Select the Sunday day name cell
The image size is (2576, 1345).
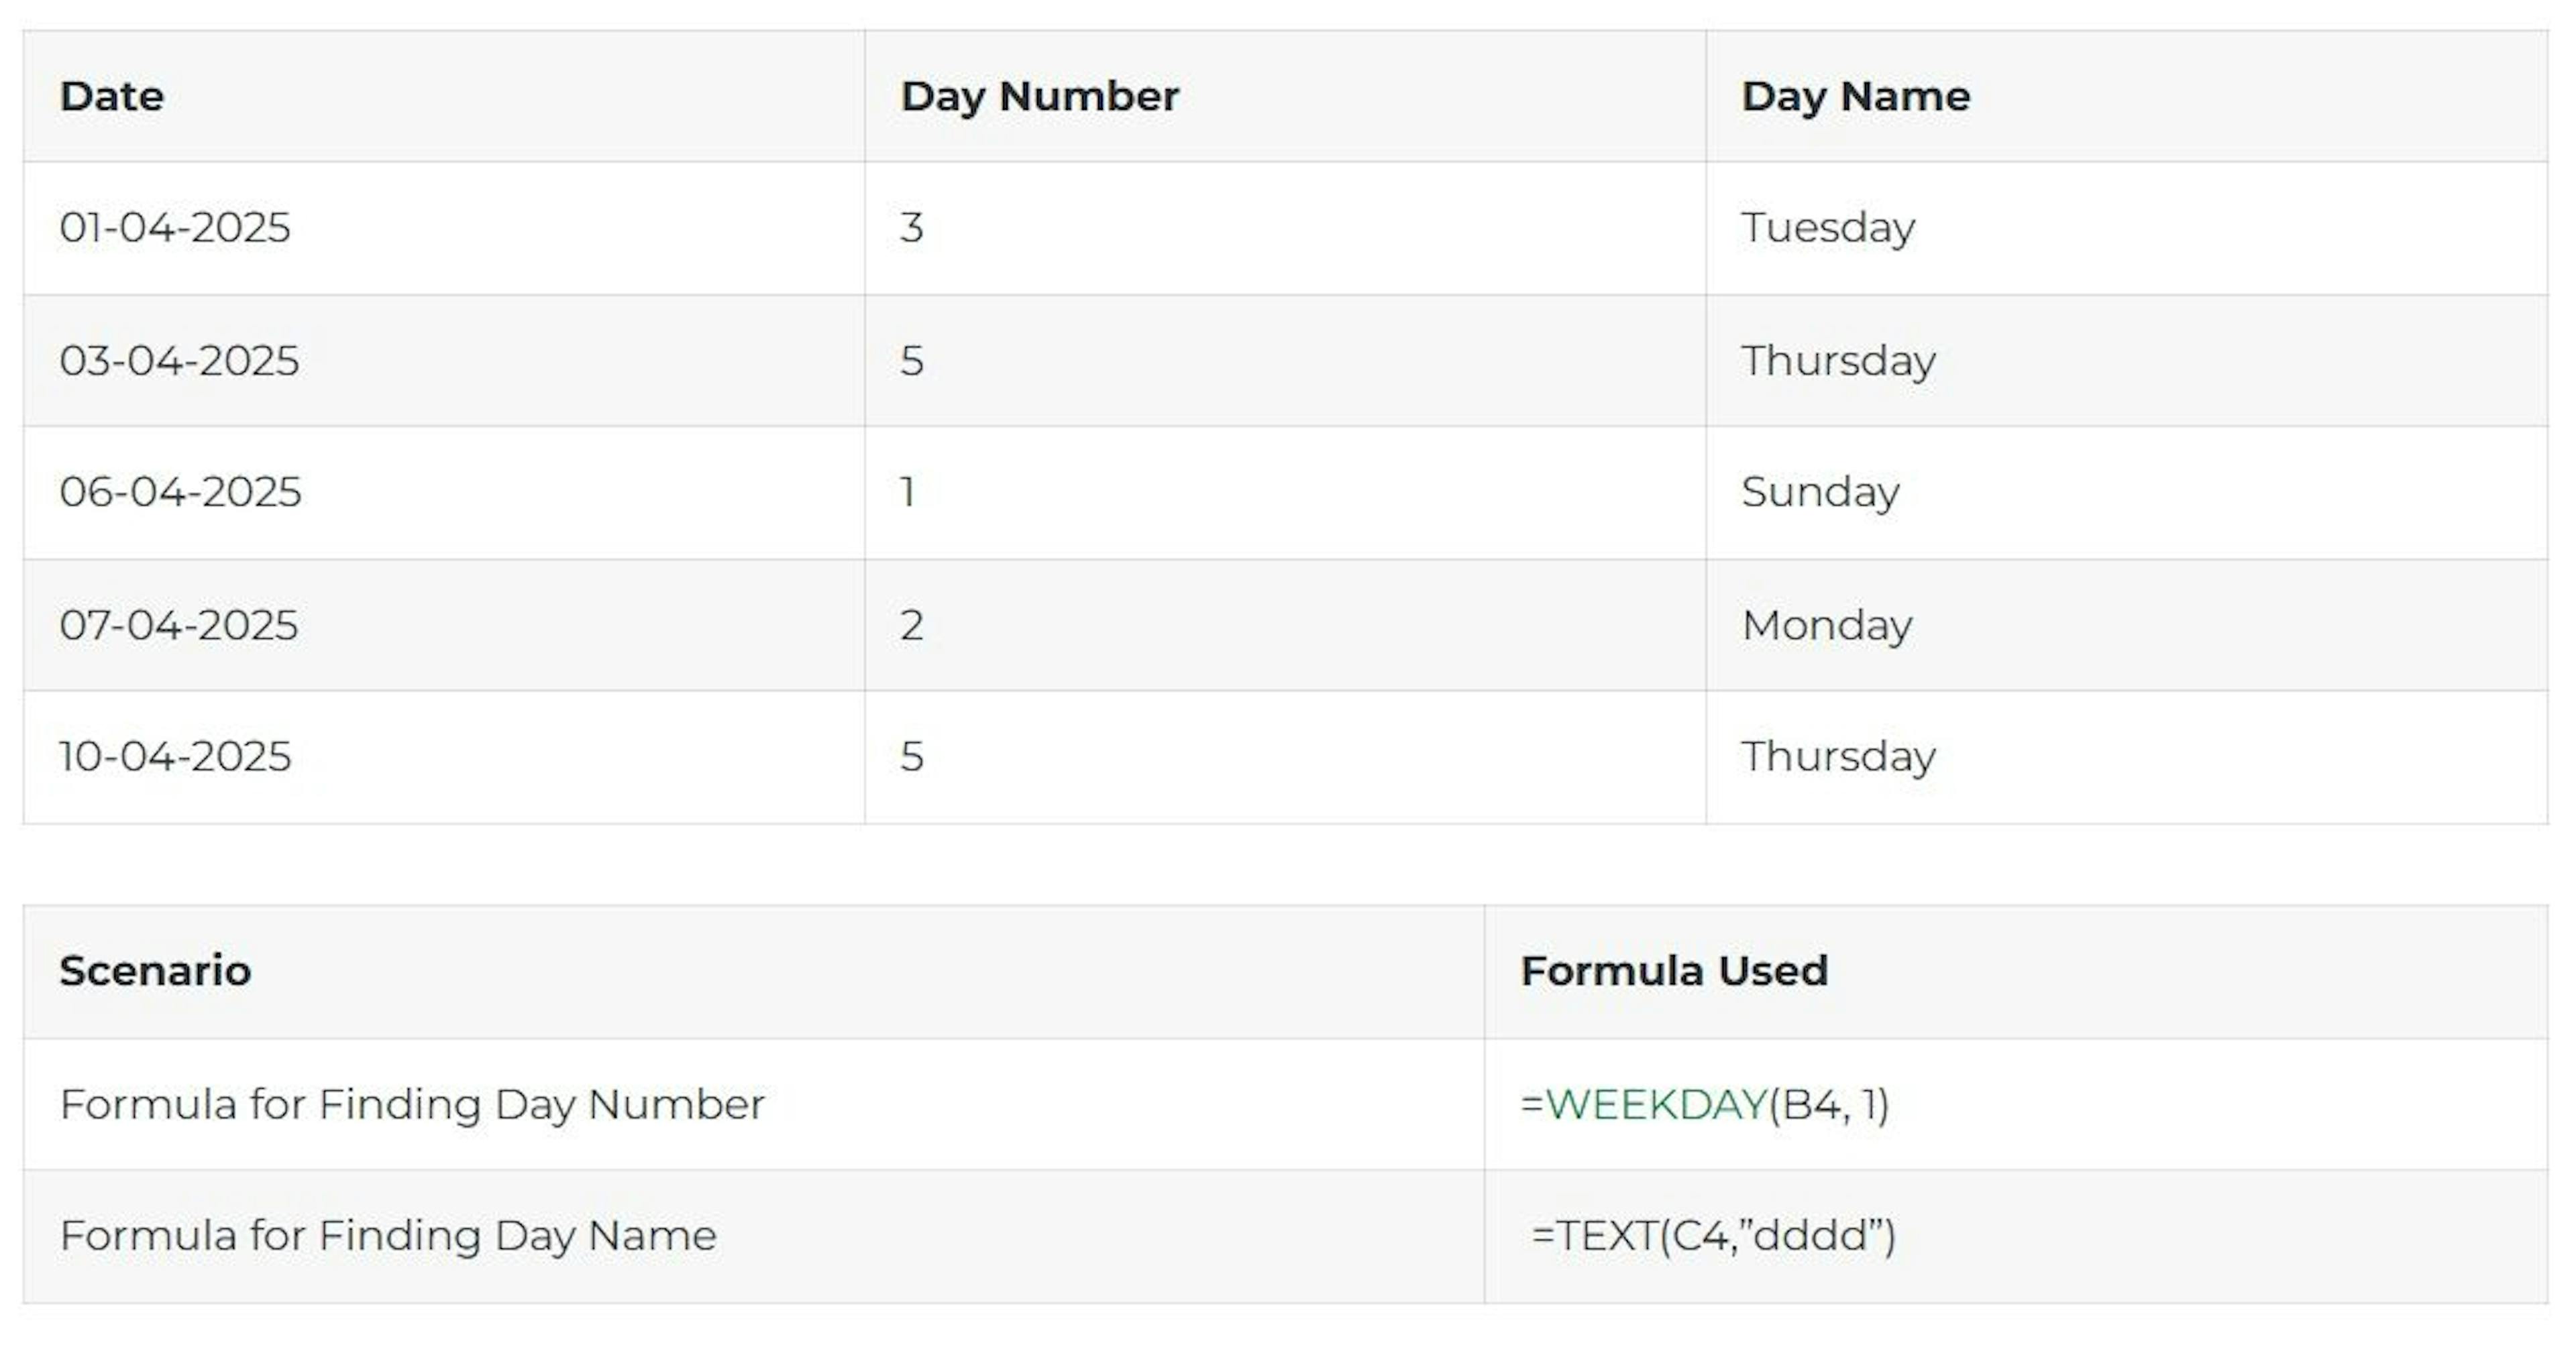coord(1820,493)
